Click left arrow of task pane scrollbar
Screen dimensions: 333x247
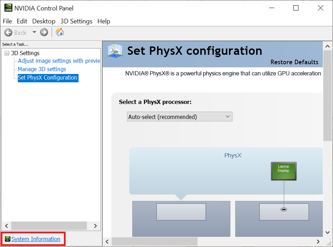click(x=6, y=226)
